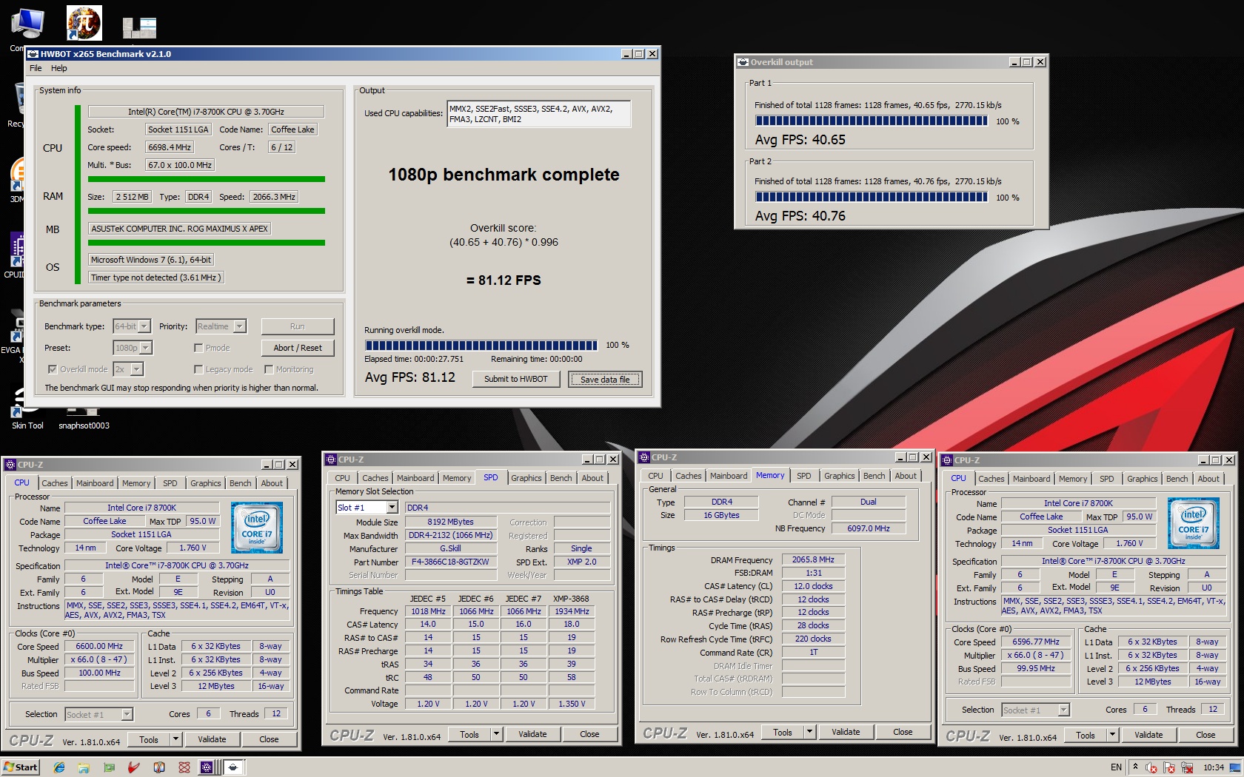The height and width of the screenshot is (777, 1244).
Task: Click the Intel Core i7 logo in leftmost CPU-Z
Action: coord(257,528)
